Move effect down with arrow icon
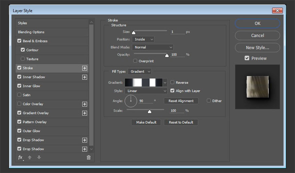The width and height of the screenshot is (295, 173). point(39,157)
